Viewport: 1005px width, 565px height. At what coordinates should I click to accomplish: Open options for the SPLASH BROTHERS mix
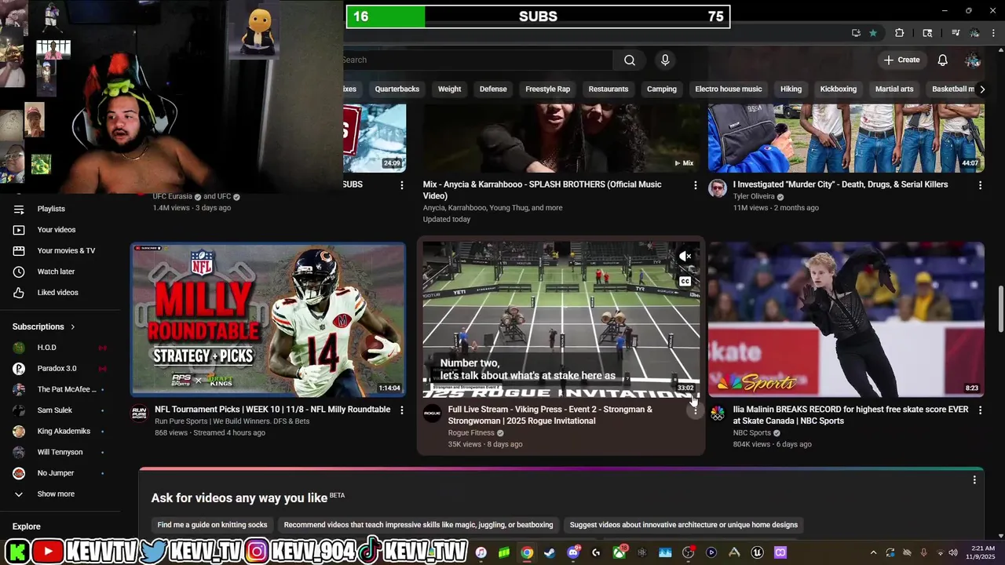[x=695, y=185]
